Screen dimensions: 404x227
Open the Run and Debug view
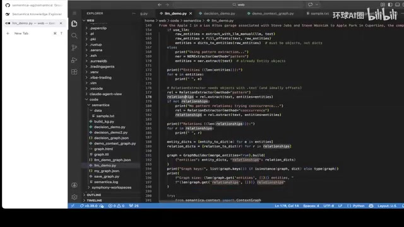74,60
